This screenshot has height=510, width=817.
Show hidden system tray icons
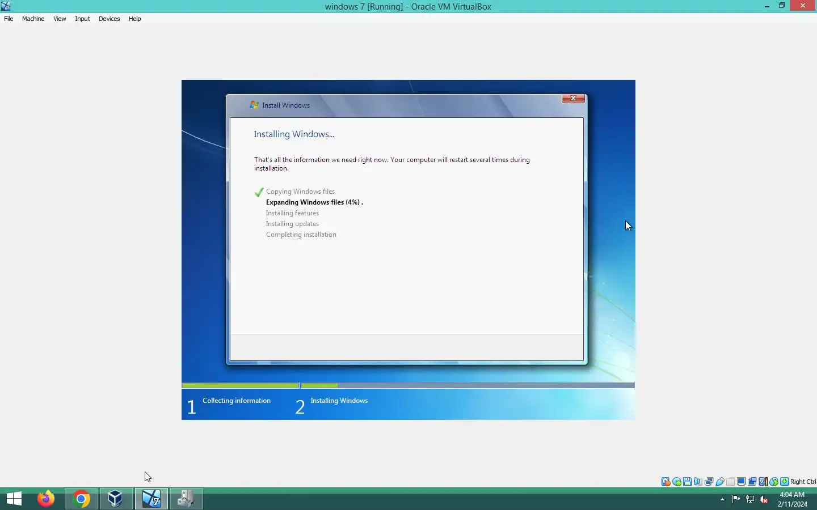pos(722,499)
